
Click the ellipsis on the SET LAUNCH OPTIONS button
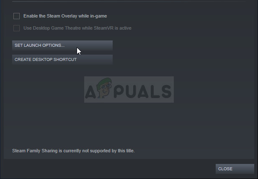pos(63,46)
